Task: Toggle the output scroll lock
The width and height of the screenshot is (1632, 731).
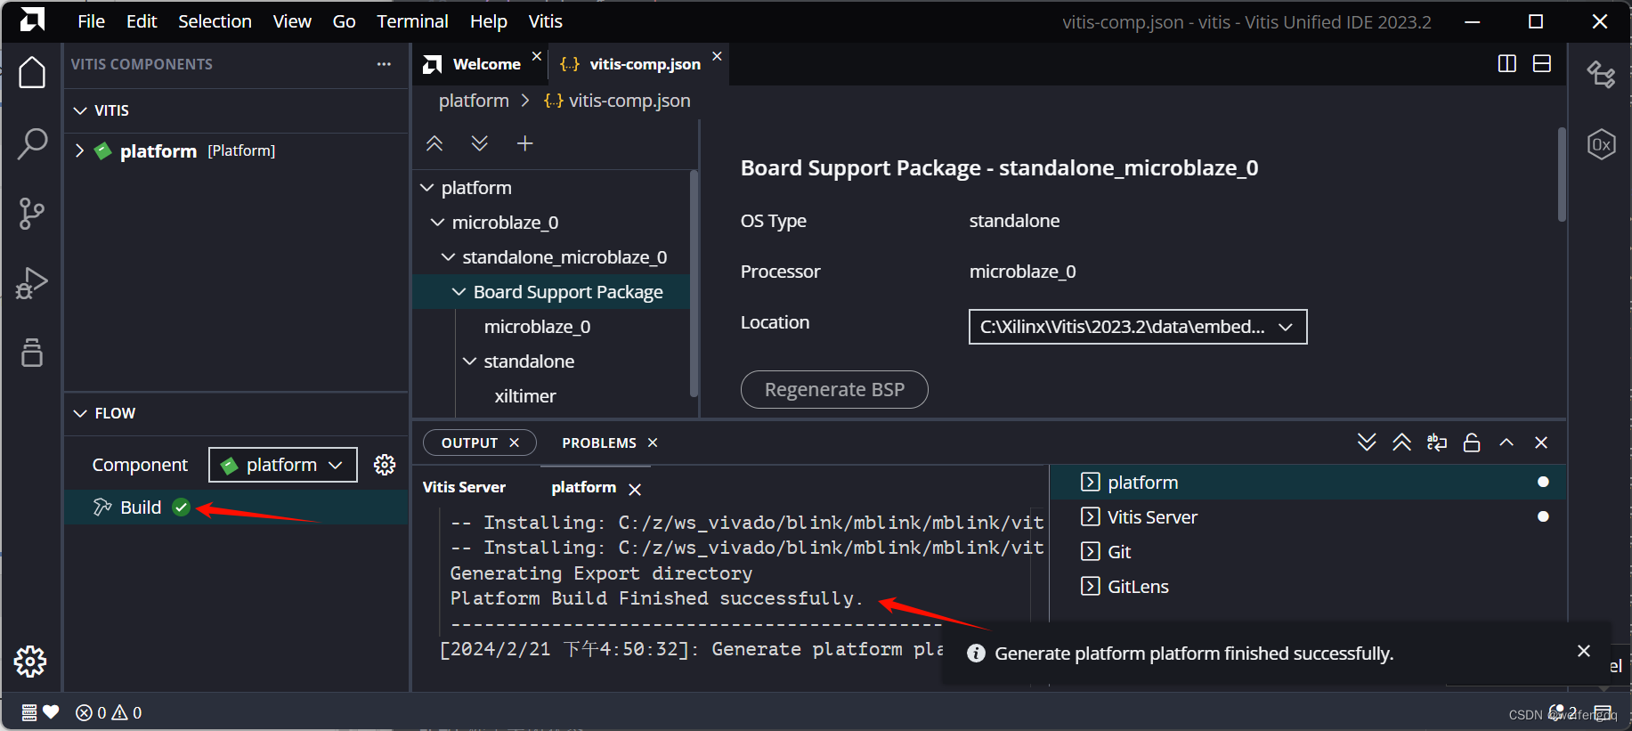Action: [x=1472, y=443]
